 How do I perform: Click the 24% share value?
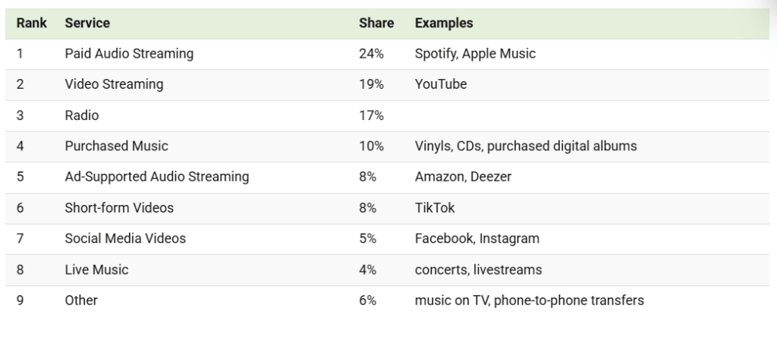pos(371,54)
